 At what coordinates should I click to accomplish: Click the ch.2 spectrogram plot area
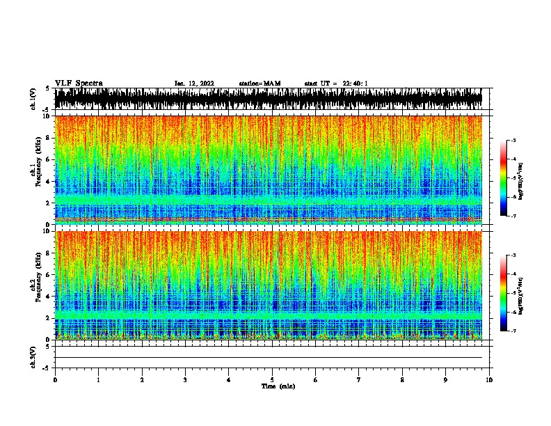(x=269, y=285)
